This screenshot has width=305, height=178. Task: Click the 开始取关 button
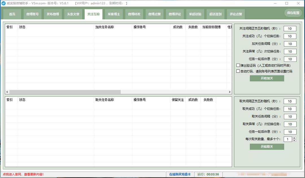click(267, 147)
